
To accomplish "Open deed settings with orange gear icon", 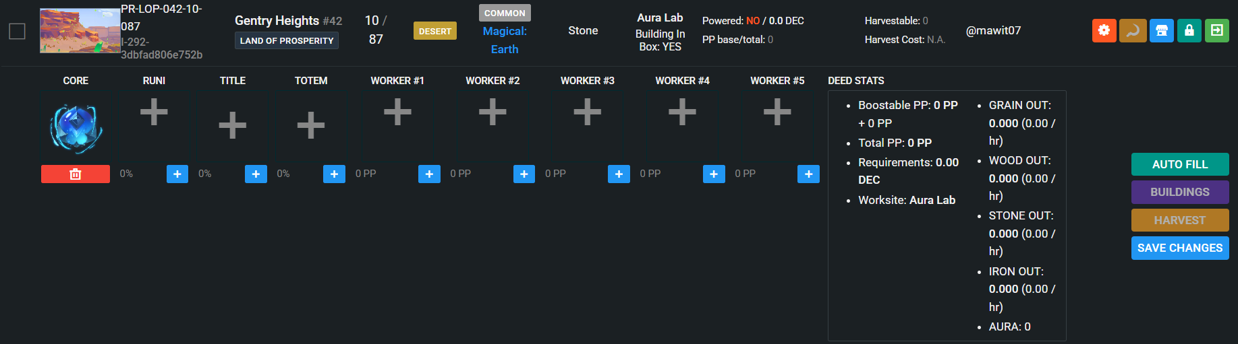I will coord(1104,30).
